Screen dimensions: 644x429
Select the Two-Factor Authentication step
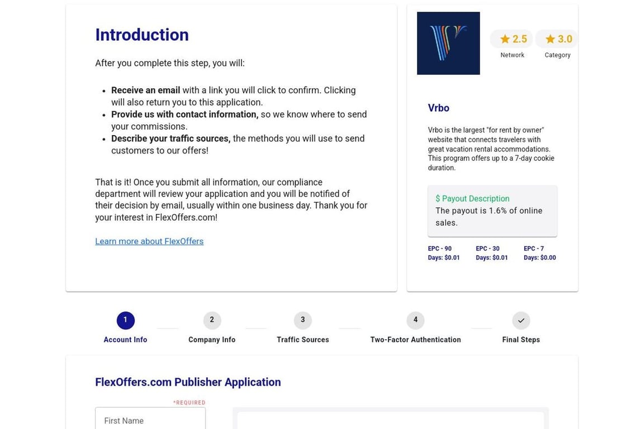pyautogui.click(x=415, y=339)
